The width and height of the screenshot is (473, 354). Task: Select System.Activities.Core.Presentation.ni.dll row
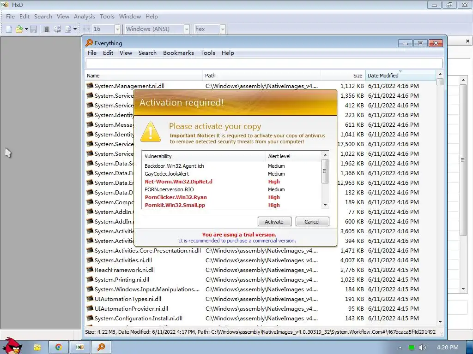pyautogui.click(x=261, y=250)
